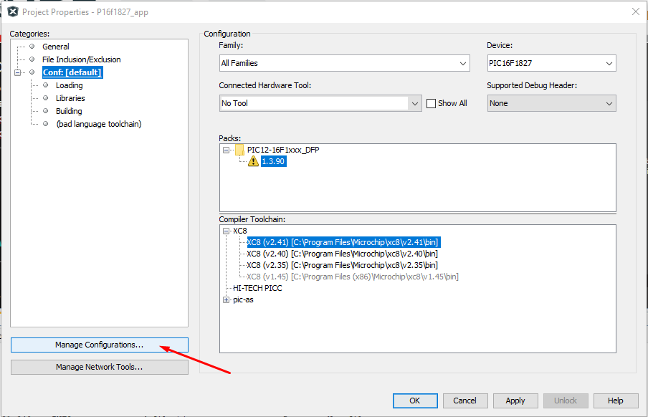The height and width of the screenshot is (417, 648).
Task: Select the General category bullet icon
Action: 32,47
